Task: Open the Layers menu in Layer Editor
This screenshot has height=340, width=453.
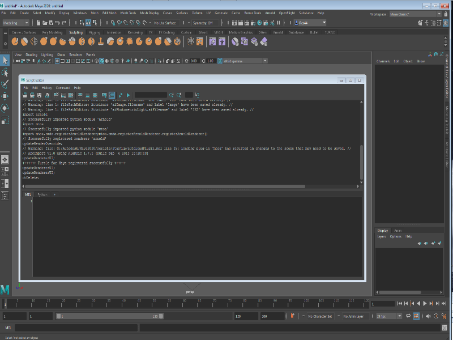Action: point(381,236)
